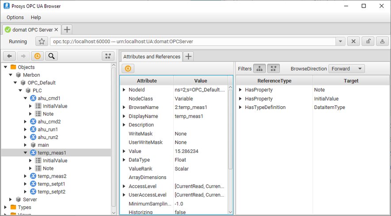Toggle the hierarchical references filter button
This screenshot has height=216, width=391.
tap(259, 69)
